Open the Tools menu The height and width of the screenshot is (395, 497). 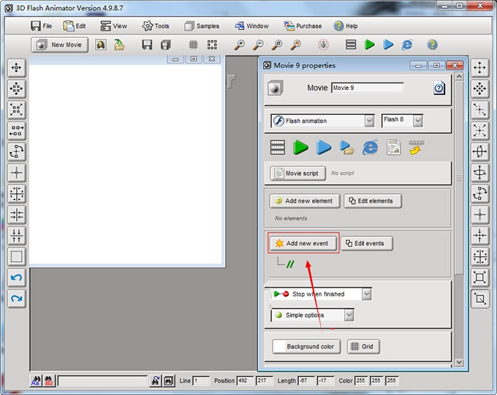tap(155, 26)
